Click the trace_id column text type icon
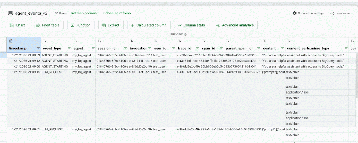This screenshot has height=143, width=358. [x=180, y=41]
